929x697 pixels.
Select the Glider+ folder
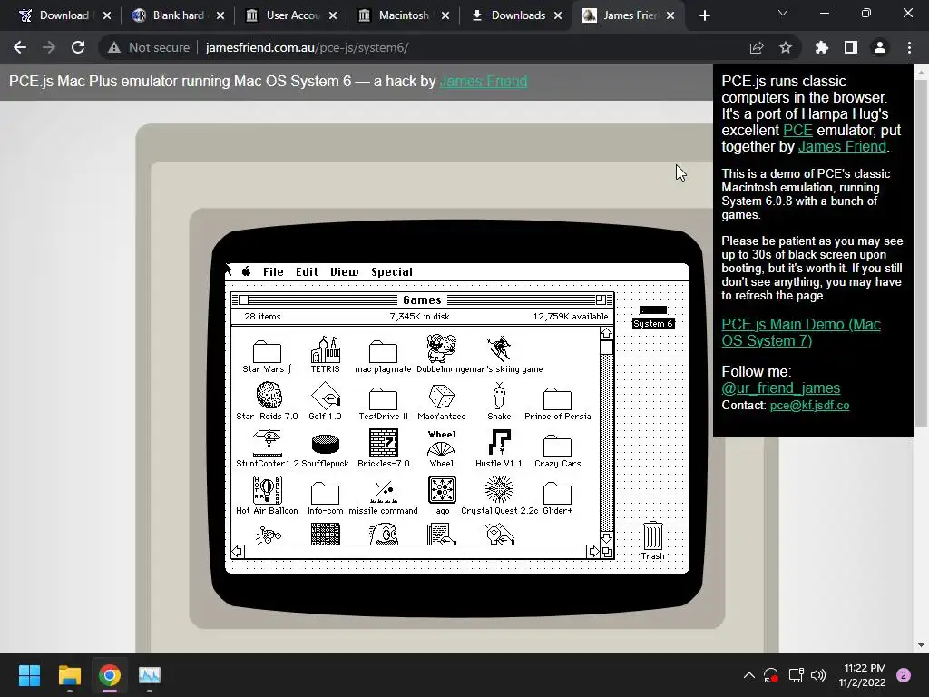click(557, 493)
